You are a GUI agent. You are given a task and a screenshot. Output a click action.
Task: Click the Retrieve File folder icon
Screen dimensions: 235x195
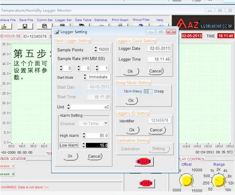(4, 26)
